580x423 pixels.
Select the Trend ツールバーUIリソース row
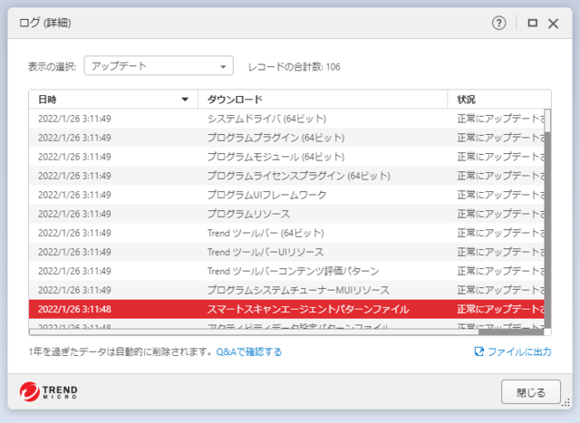click(x=286, y=252)
